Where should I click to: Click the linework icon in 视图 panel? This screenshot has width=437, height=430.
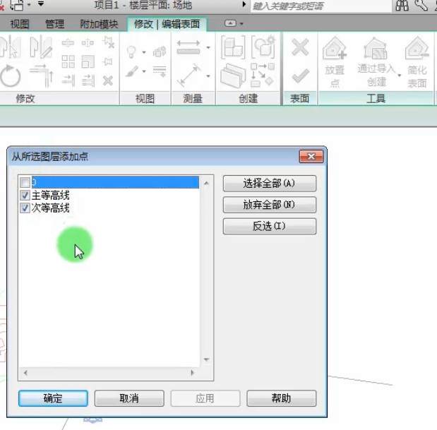(160, 71)
